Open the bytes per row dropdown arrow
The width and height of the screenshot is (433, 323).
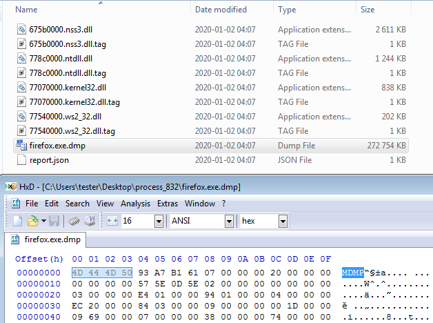(x=159, y=221)
